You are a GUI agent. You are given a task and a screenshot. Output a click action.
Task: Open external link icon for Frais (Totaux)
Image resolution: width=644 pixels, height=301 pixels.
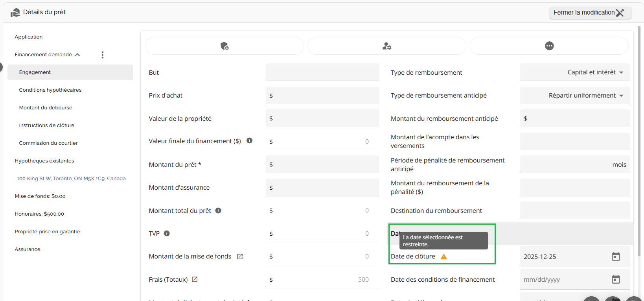tap(195, 279)
